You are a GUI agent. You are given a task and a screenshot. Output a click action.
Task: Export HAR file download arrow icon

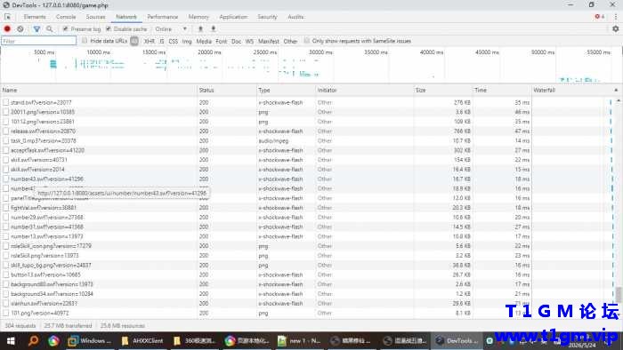[x=213, y=28]
